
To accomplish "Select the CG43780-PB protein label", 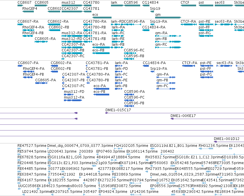I will 98,80.
